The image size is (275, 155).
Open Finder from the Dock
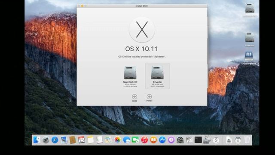(x=37, y=140)
